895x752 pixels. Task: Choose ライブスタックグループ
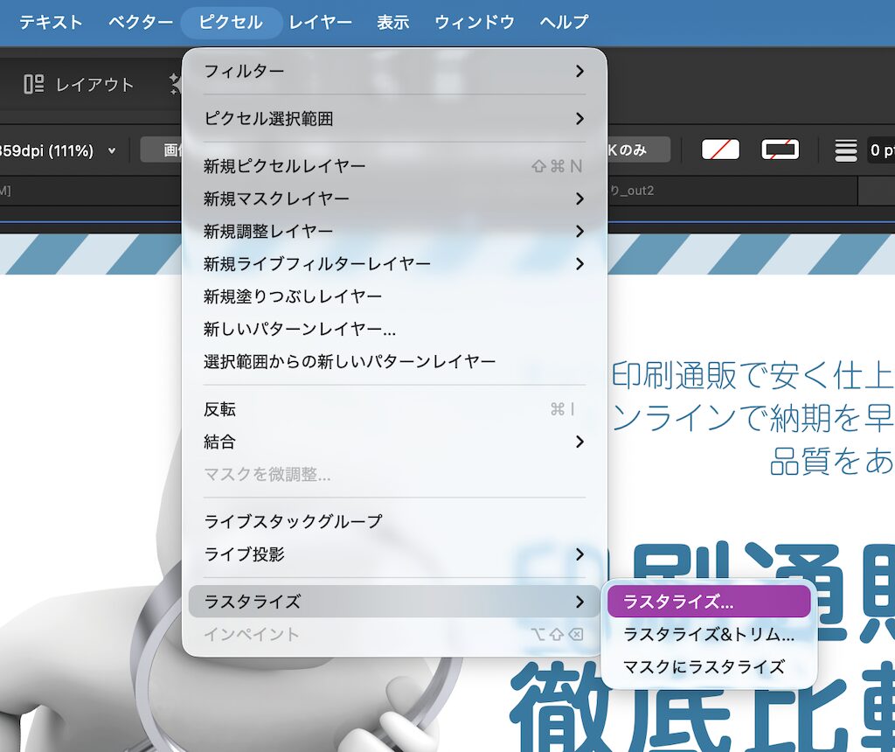click(x=394, y=521)
